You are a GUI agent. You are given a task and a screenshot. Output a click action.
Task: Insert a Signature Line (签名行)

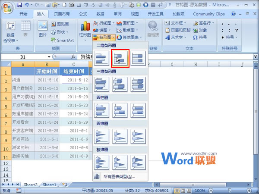pyautogui.click(x=203, y=23)
